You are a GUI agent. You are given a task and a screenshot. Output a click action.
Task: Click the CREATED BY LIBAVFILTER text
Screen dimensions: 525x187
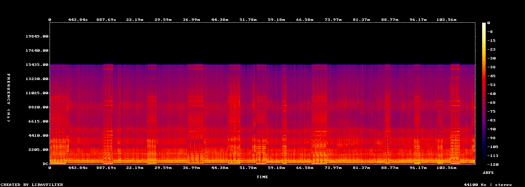pos(32,185)
